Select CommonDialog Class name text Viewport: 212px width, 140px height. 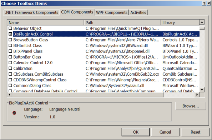32,86
